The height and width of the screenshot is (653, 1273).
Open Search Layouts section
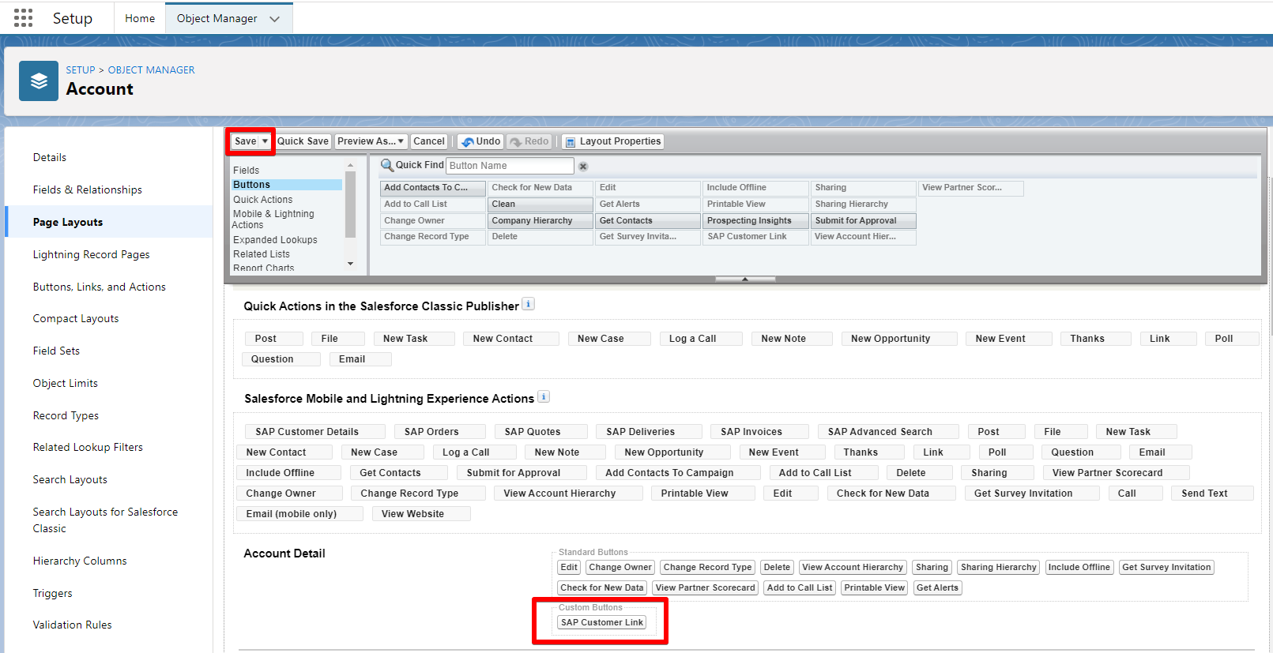click(x=70, y=479)
